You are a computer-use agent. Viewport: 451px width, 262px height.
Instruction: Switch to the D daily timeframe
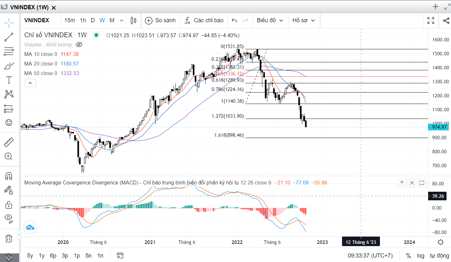(x=93, y=21)
